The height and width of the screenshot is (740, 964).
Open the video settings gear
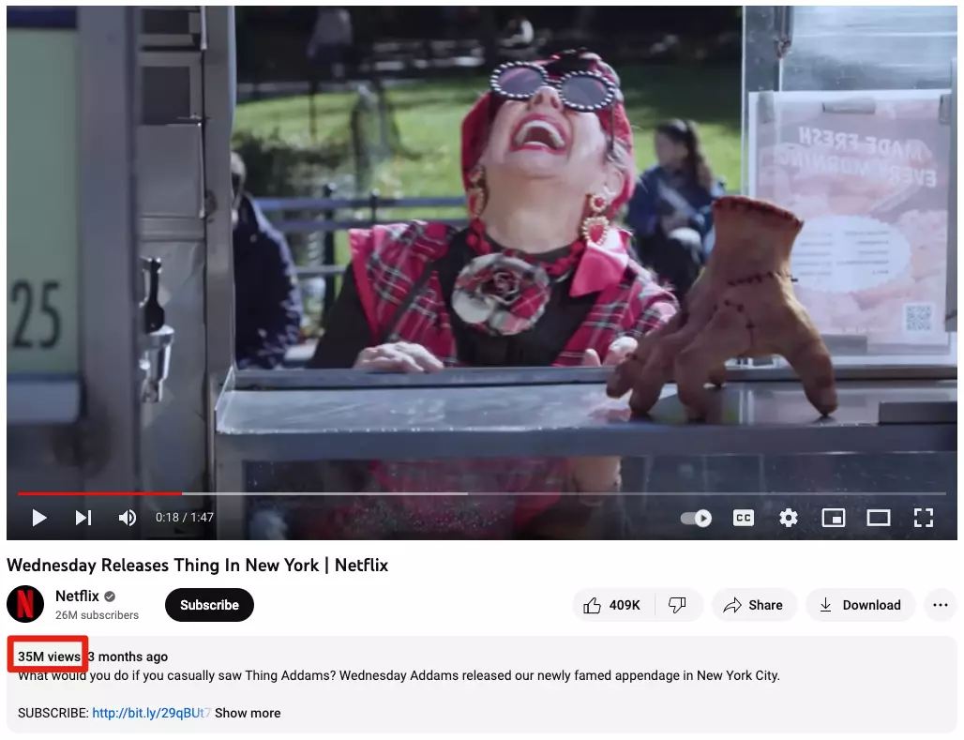(x=788, y=518)
